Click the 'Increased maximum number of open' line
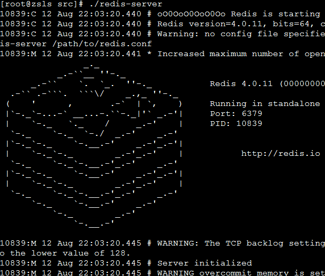The width and height of the screenshot is (325, 276). click(x=162, y=54)
